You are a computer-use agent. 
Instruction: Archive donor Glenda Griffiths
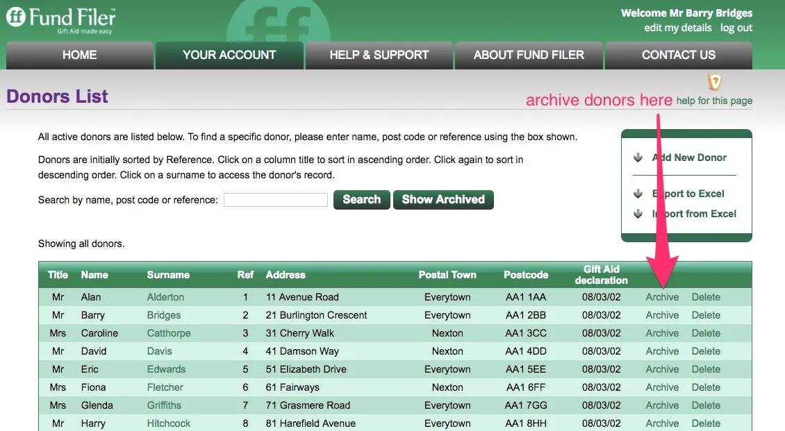pos(662,405)
